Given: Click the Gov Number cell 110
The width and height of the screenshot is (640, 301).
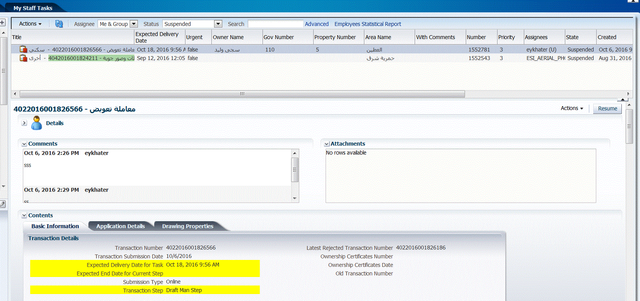Looking at the screenshot, I should [270, 50].
